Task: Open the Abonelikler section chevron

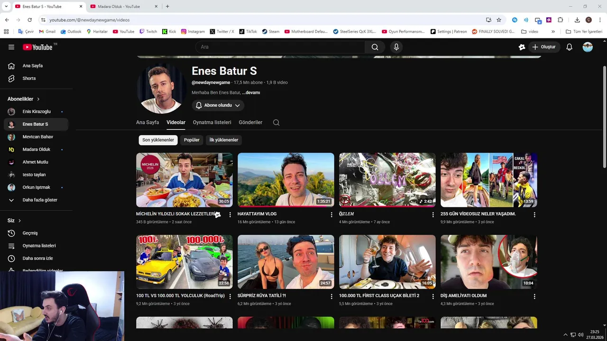Action: tap(38, 99)
